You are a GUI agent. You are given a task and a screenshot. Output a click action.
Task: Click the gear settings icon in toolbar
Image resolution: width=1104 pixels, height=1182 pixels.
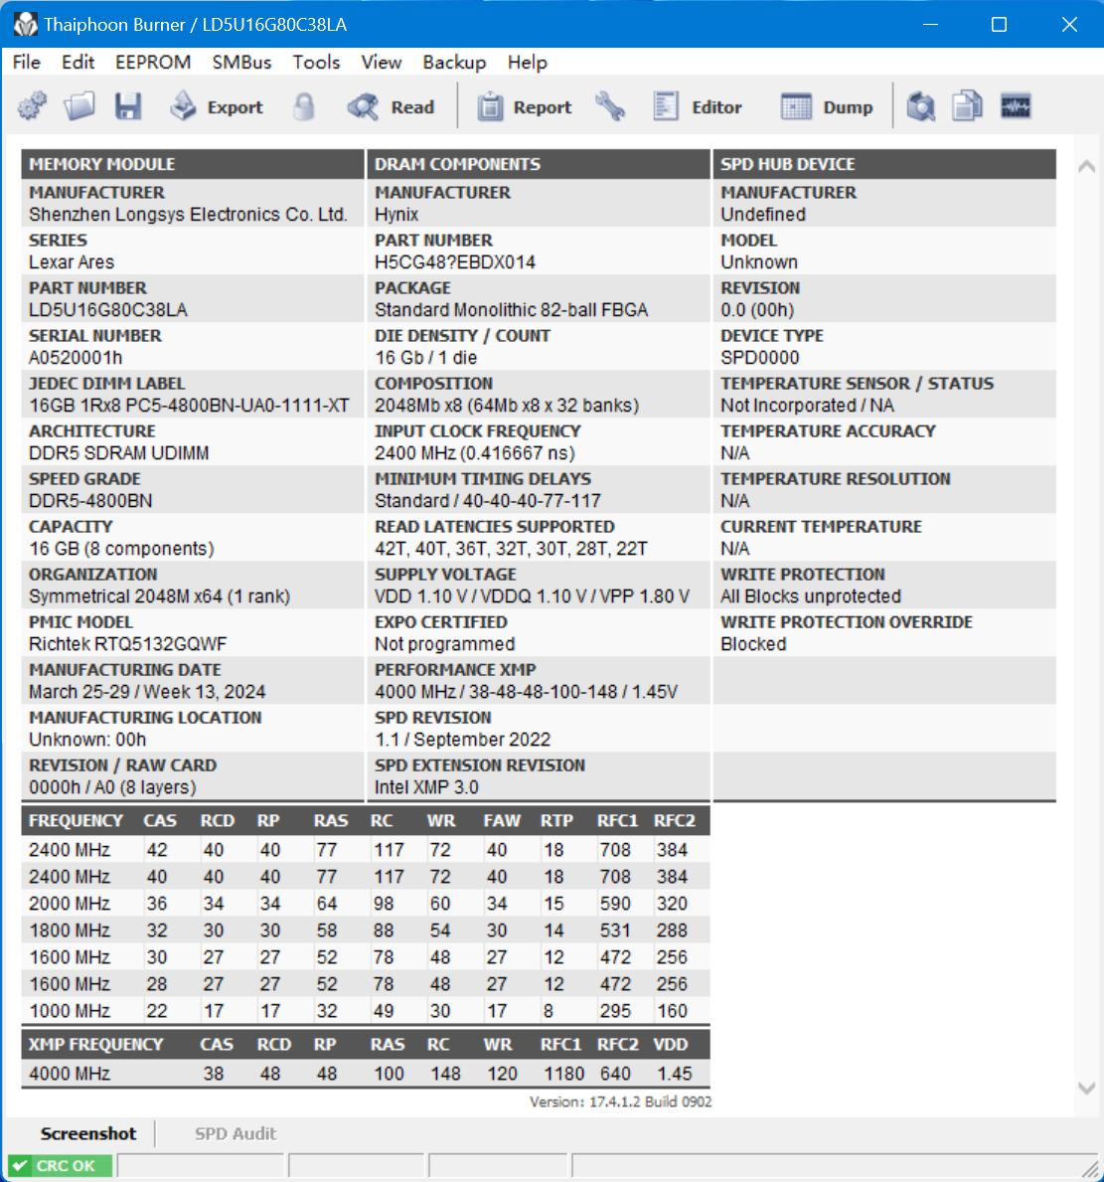[x=33, y=106]
